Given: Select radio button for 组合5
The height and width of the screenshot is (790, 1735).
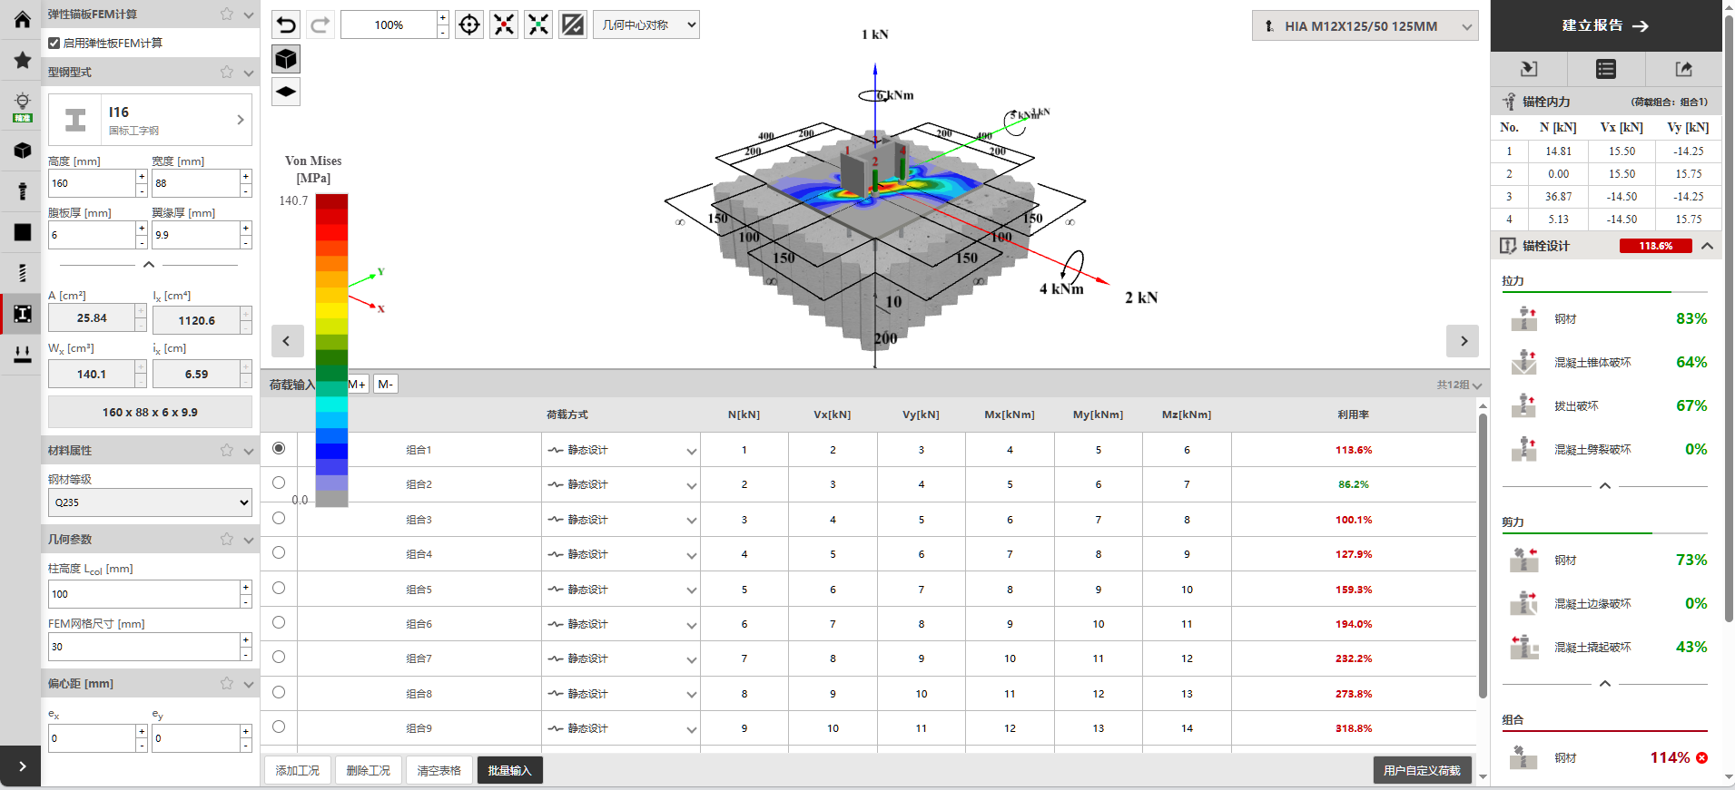Looking at the screenshot, I should (279, 588).
